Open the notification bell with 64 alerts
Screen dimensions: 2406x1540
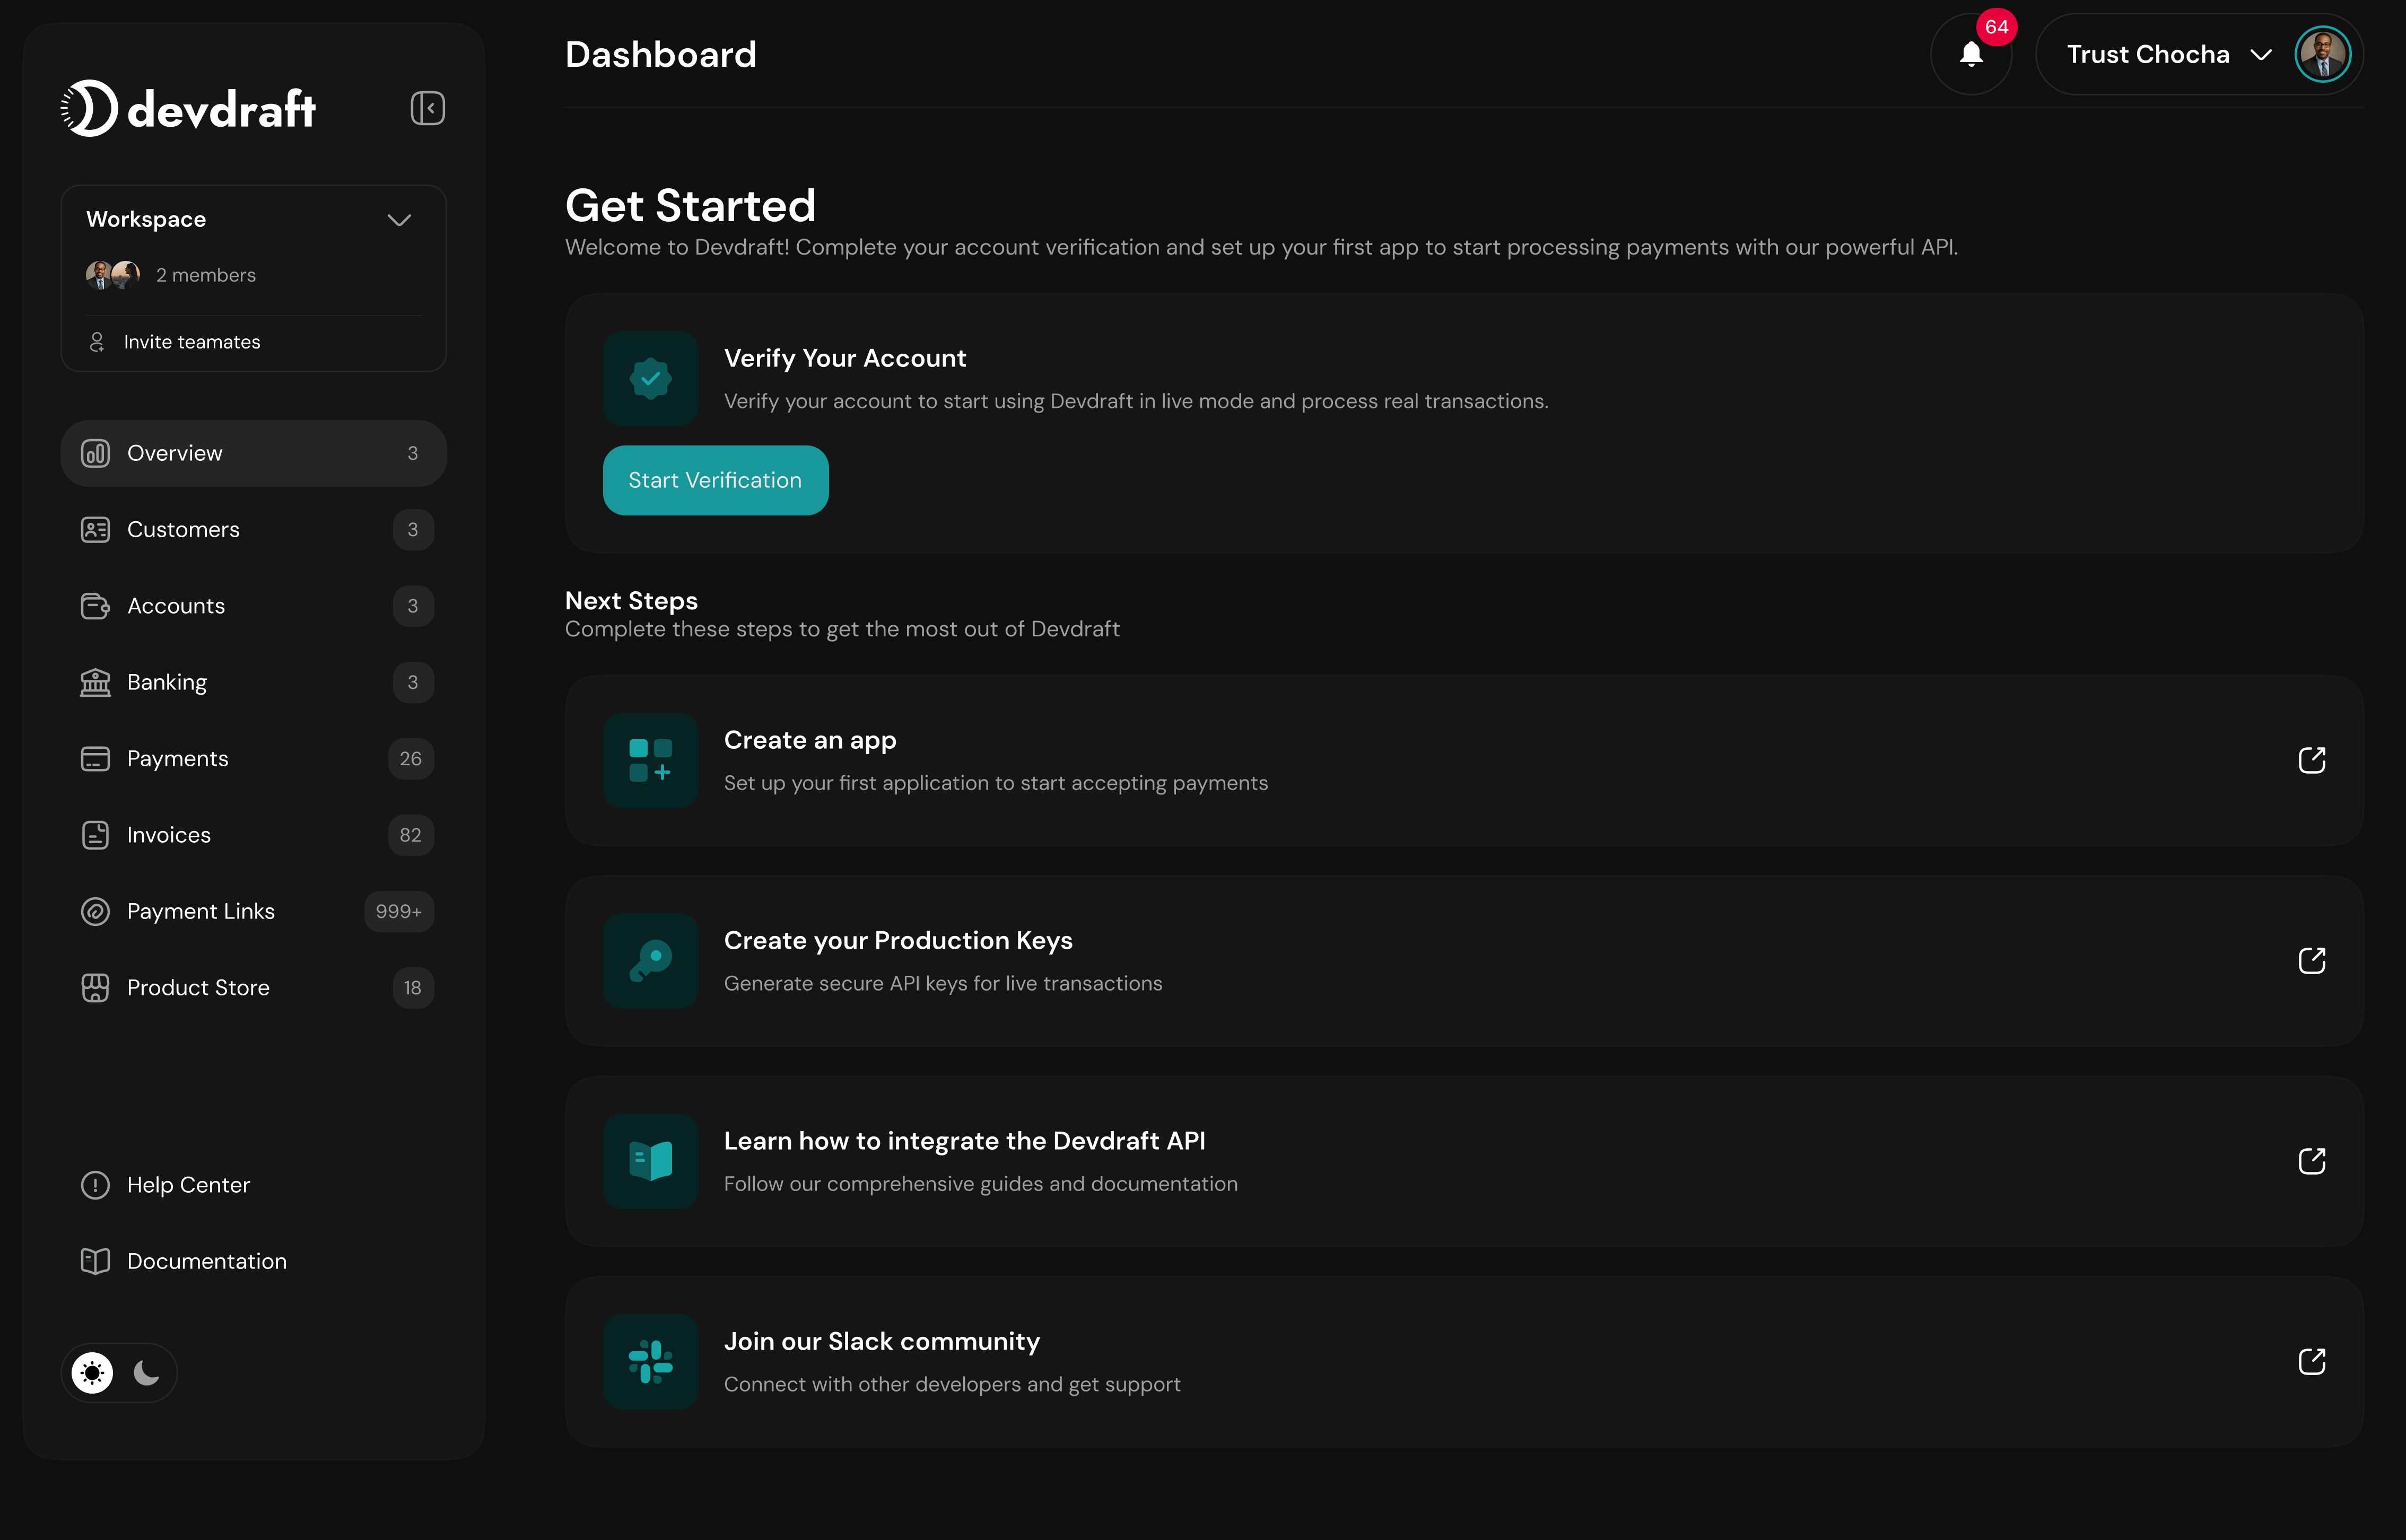point(1971,54)
